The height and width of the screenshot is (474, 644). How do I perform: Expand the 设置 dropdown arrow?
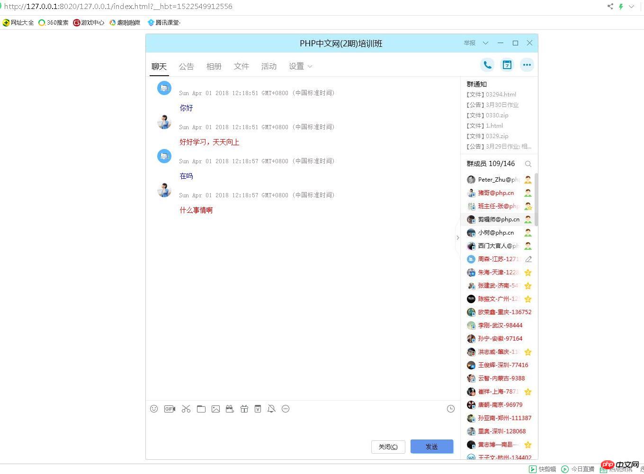(x=310, y=67)
